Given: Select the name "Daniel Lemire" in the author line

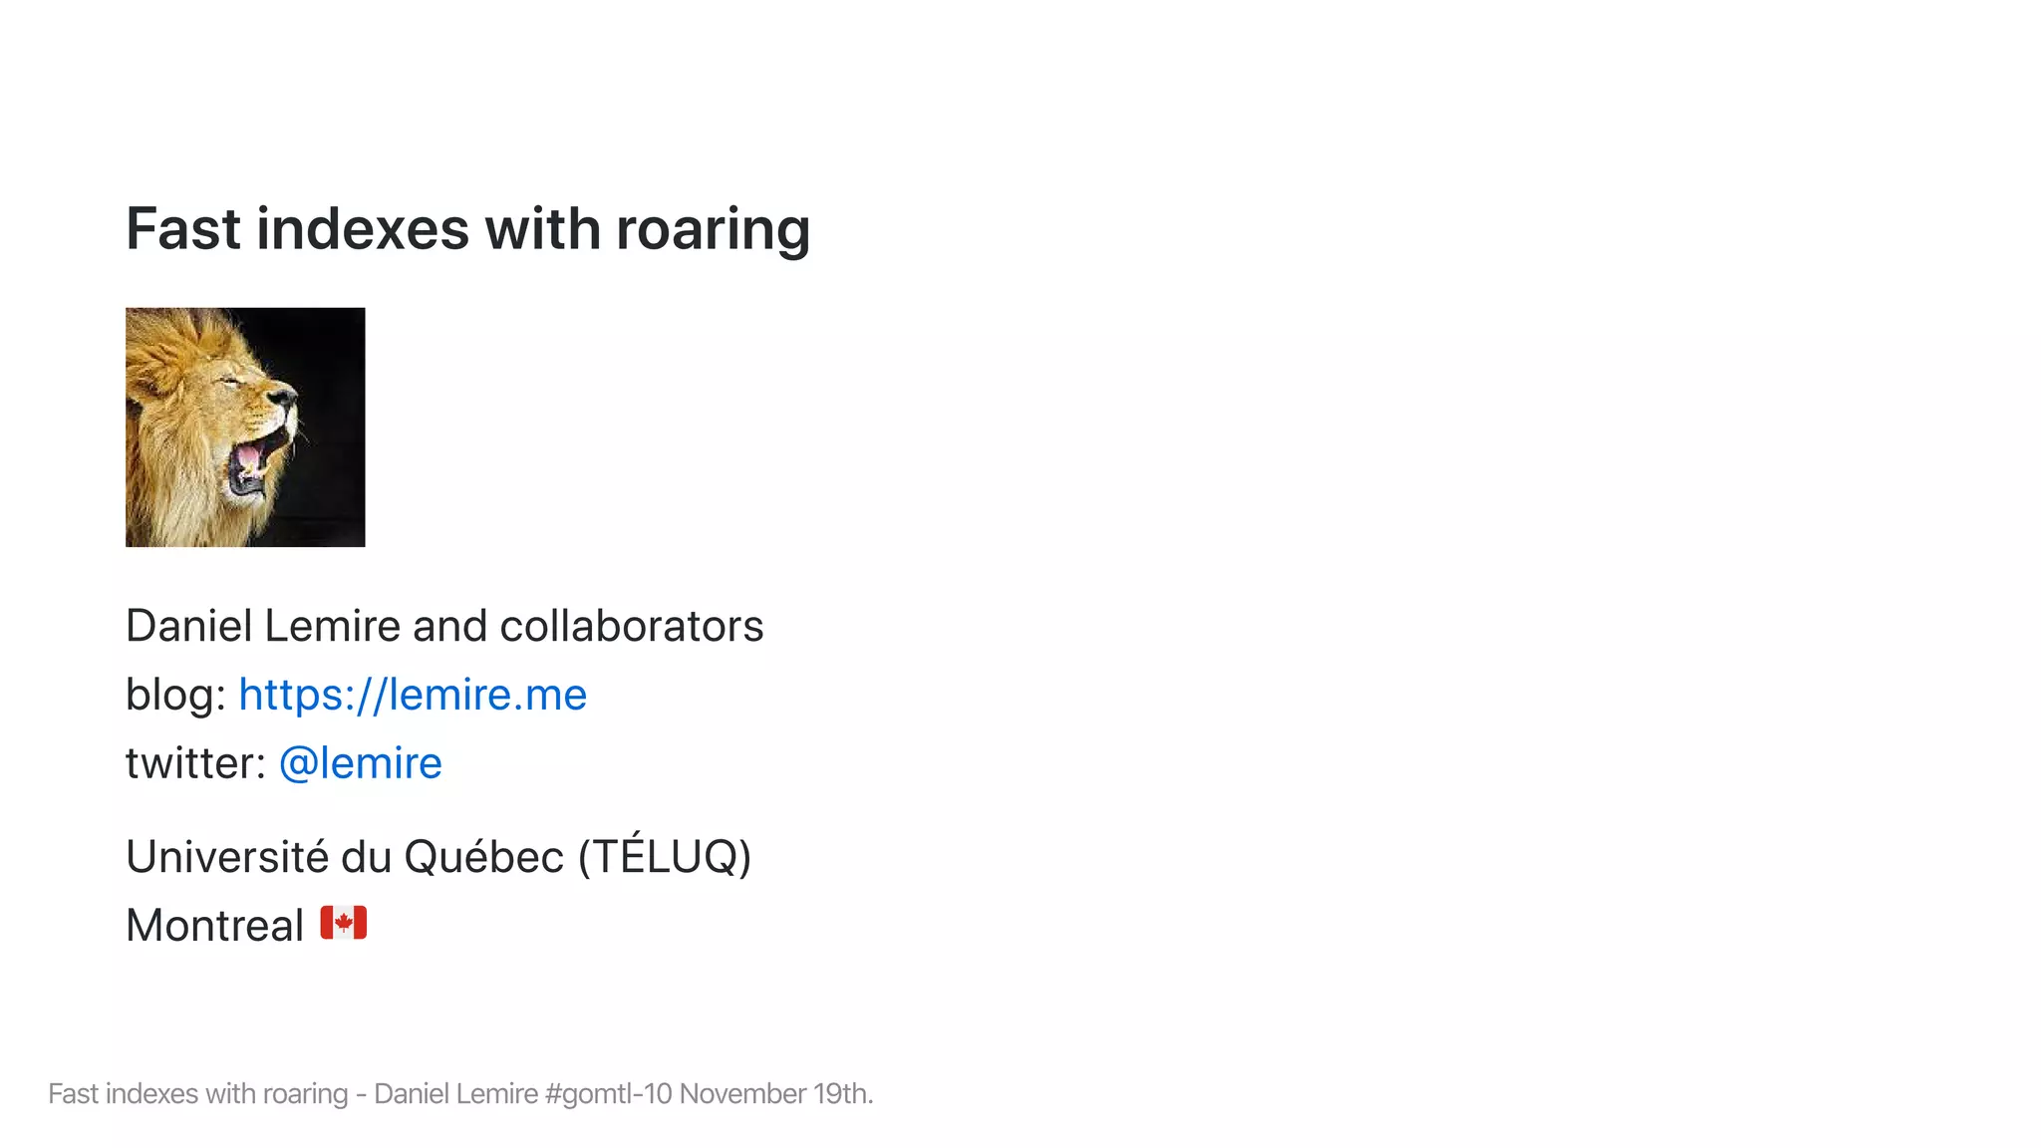Looking at the screenshot, I should (x=263, y=626).
